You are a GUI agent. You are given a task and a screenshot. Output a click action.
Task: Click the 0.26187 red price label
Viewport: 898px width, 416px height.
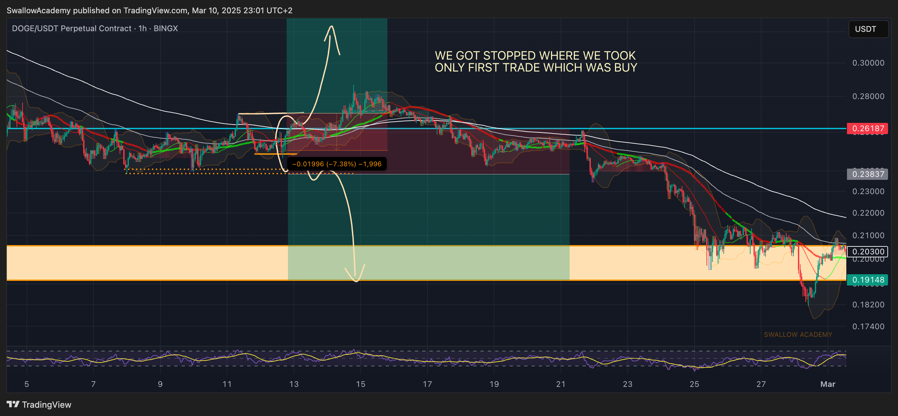(x=868, y=129)
